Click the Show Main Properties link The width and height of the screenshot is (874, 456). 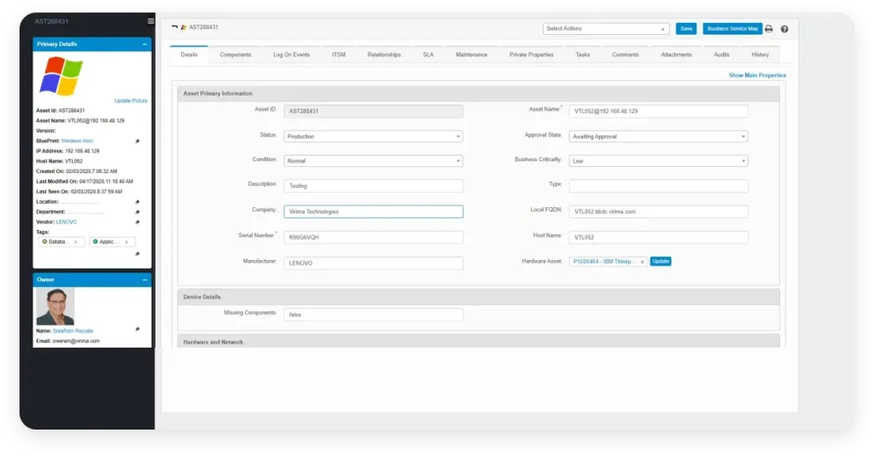coord(757,76)
